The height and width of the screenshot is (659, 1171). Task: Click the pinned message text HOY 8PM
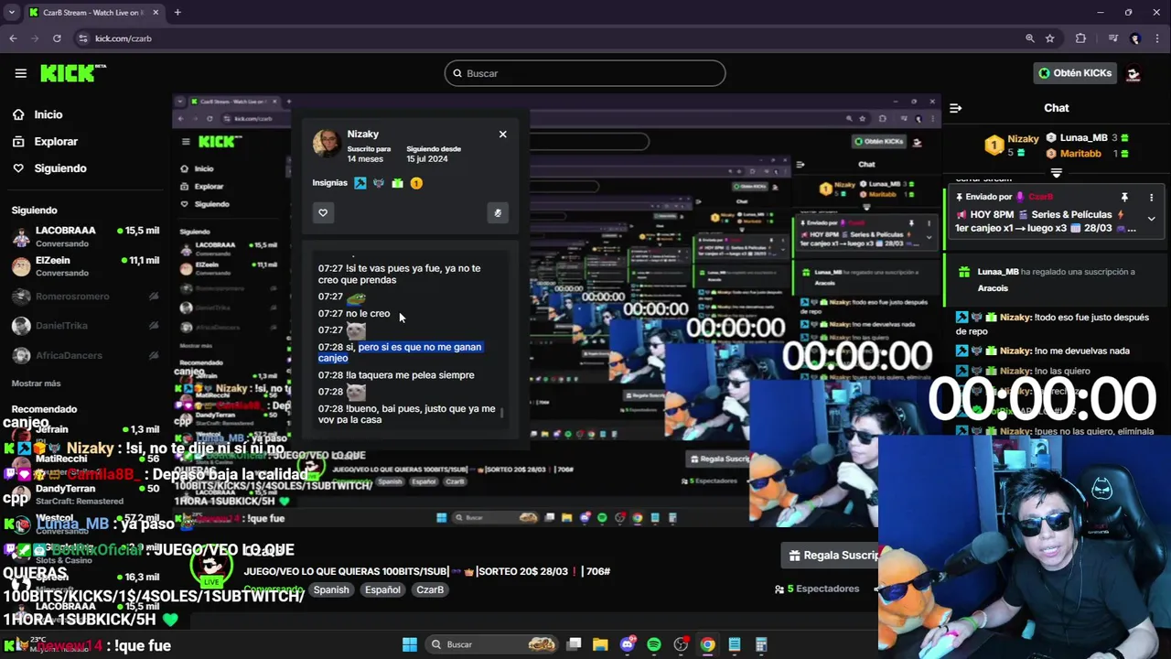[x=1047, y=221]
